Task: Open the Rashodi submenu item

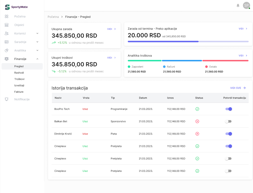Action: pyautogui.click(x=19, y=73)
